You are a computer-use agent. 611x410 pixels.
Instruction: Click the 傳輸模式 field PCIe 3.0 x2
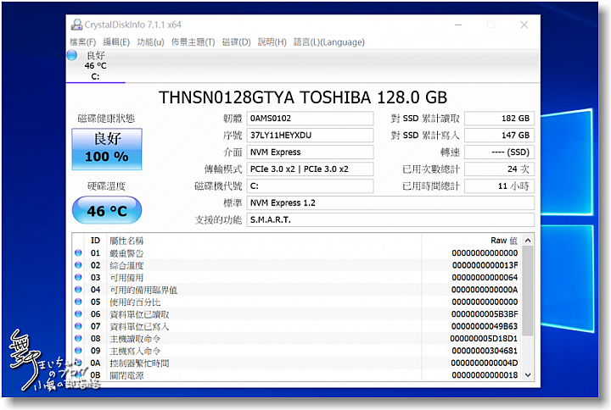coord(310,169)
